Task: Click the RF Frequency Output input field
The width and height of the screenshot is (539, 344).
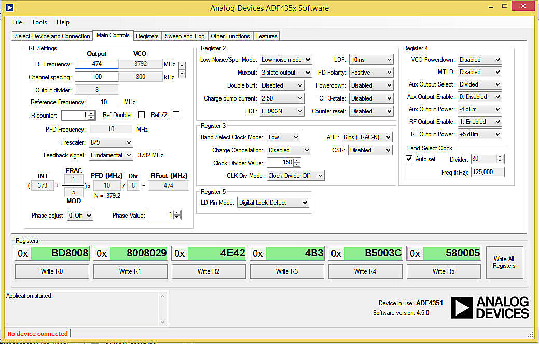Action: pos(96,64)
